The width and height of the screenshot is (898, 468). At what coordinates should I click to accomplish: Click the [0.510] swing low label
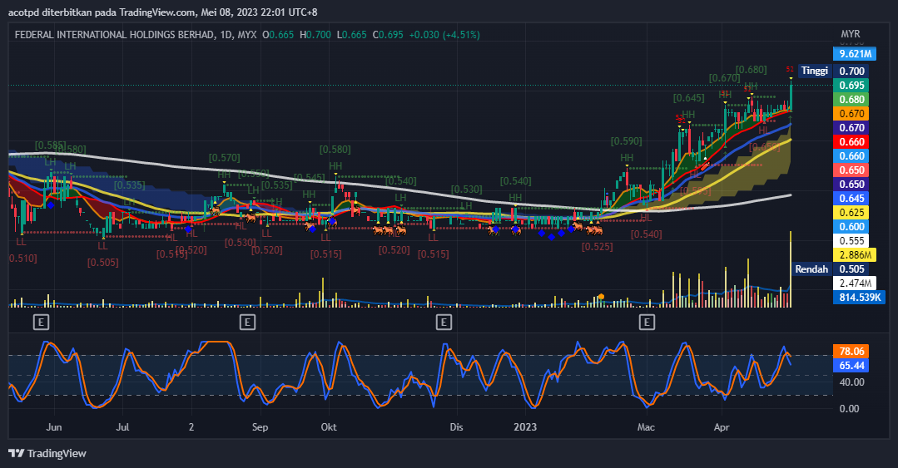(x=22, y=259)
